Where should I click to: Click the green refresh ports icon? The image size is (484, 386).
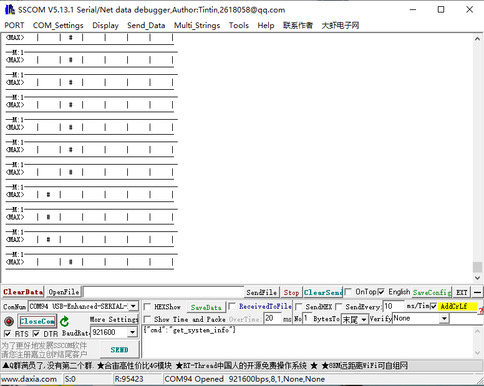[x=64, y=321]
